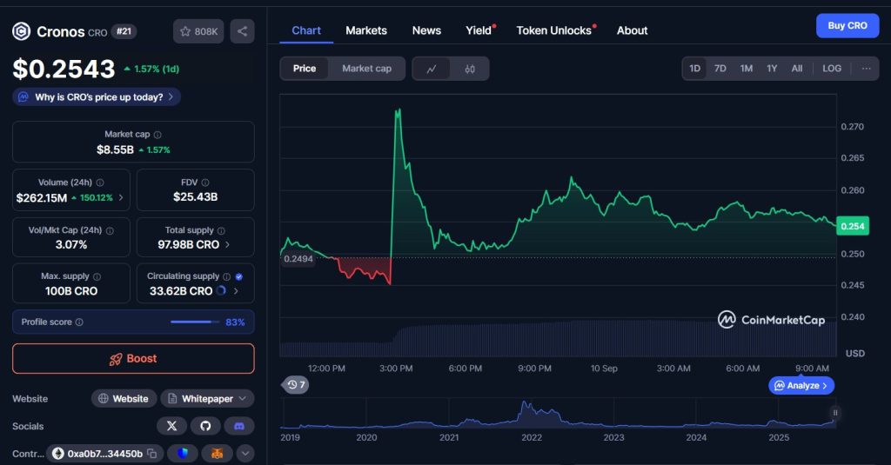Add Cronos to watchlist with star button
The image size is (891, 465).
pyautogui.click(x=198, y=31)
